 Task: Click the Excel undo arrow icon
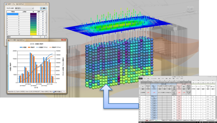[144, 77]
